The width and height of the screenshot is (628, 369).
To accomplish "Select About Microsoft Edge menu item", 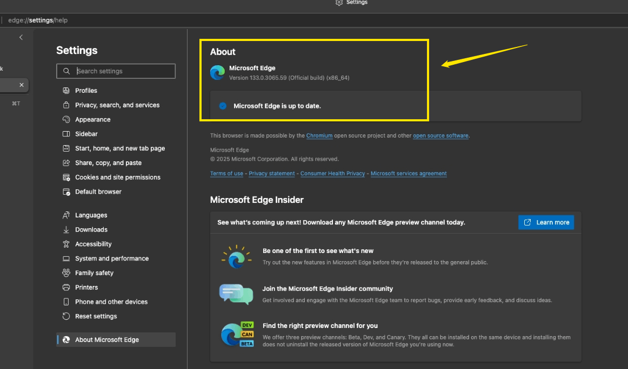I will 116,339.
